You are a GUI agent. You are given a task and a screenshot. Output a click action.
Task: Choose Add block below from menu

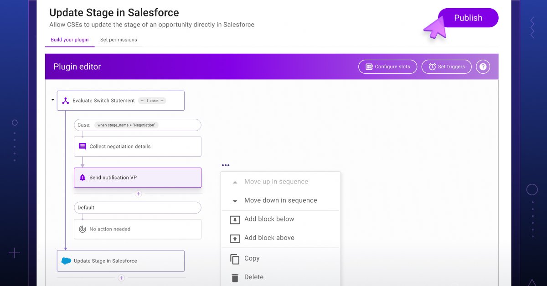click(x=269, y=219)
